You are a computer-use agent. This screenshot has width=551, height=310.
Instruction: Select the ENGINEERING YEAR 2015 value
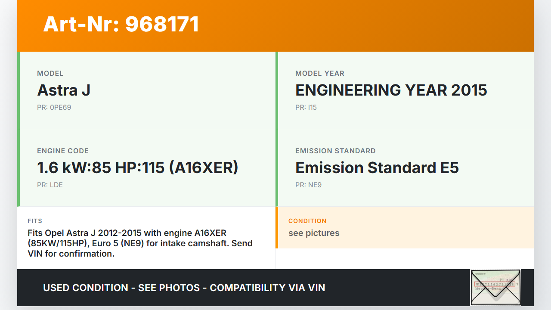pyautogui.click(x=391, y=90)
